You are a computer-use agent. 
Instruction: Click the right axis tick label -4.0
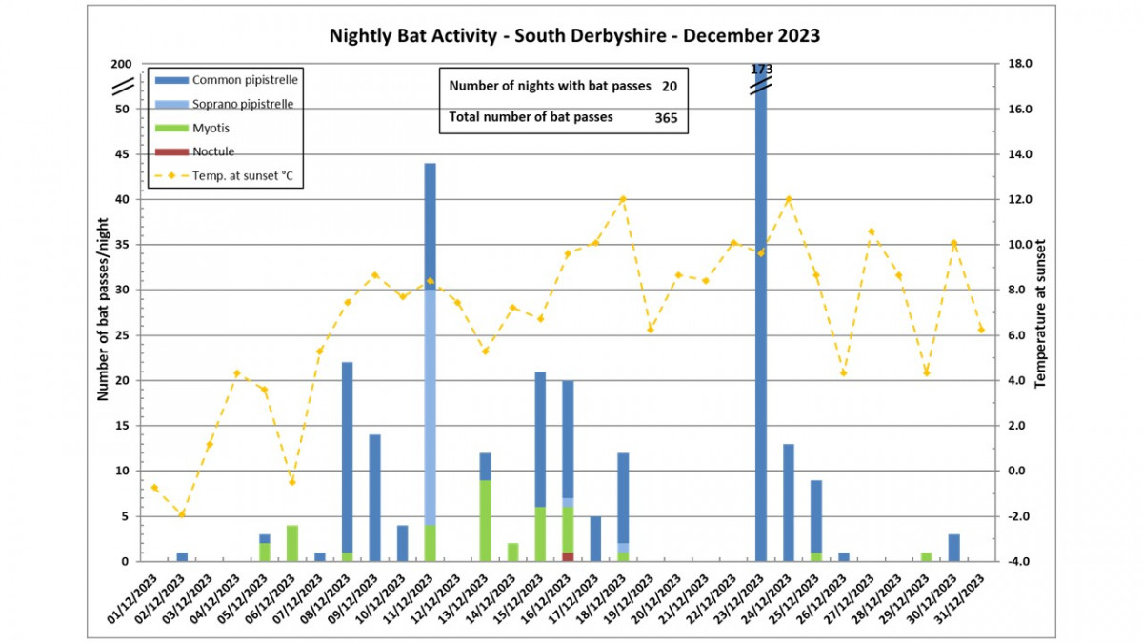(1016, 561)
